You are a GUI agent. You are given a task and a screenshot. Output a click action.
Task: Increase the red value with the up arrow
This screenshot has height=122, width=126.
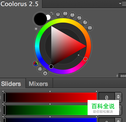click(118, 96)
